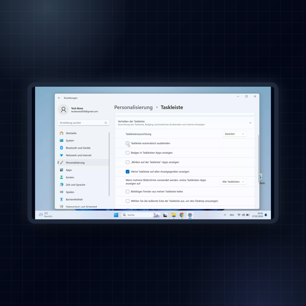Open the notification bell icon

266,215
